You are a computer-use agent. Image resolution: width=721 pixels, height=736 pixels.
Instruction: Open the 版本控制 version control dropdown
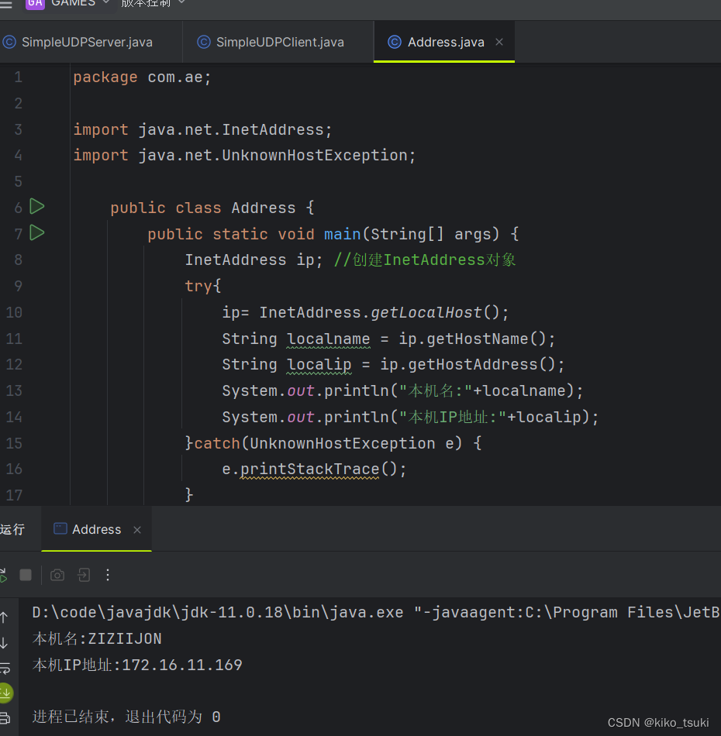pyautogui.click(x=153, y=3)
